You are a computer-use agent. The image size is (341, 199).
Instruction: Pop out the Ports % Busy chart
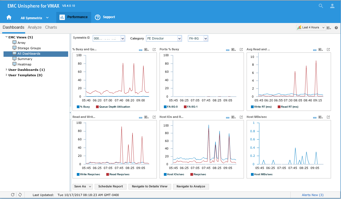[x=241, y=49]
